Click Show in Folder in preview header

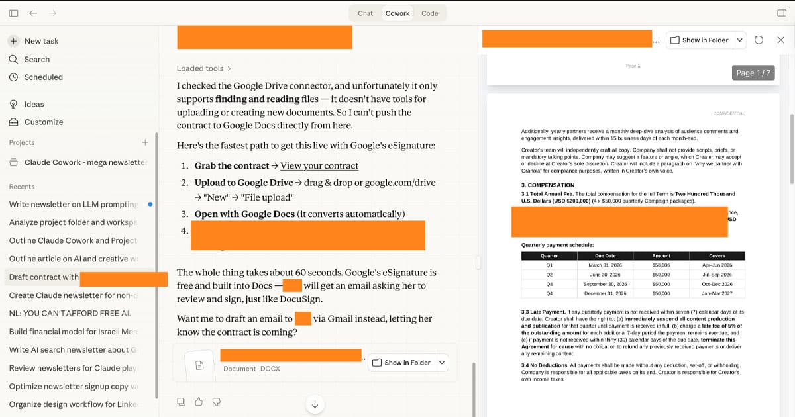tap(699, 40)
